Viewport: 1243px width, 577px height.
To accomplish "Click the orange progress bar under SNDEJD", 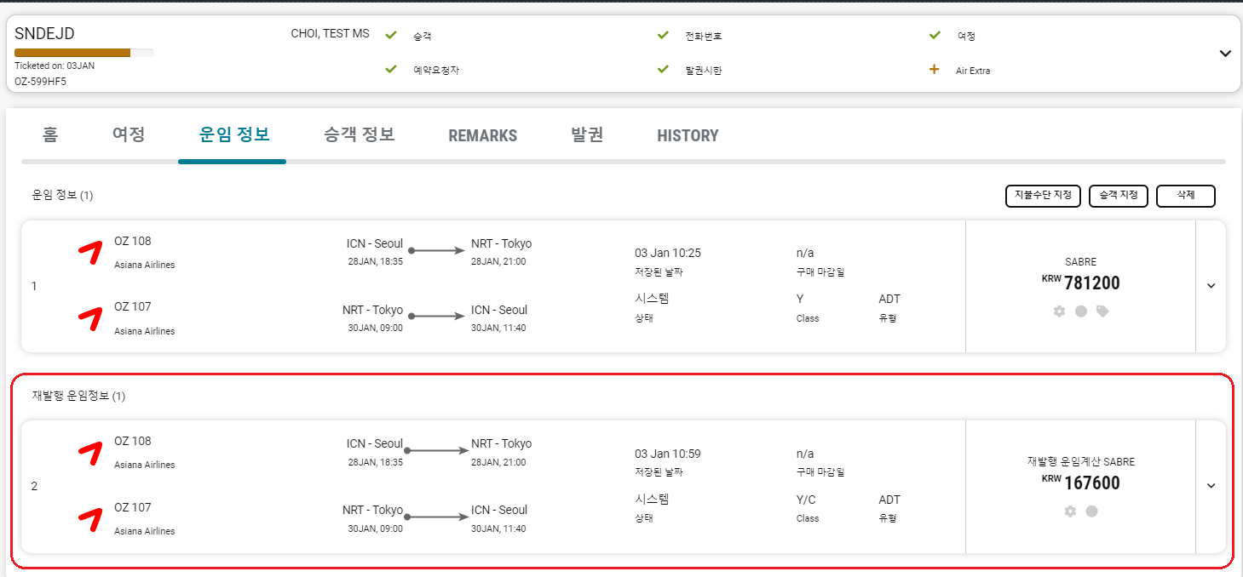I will pos(73,53).
